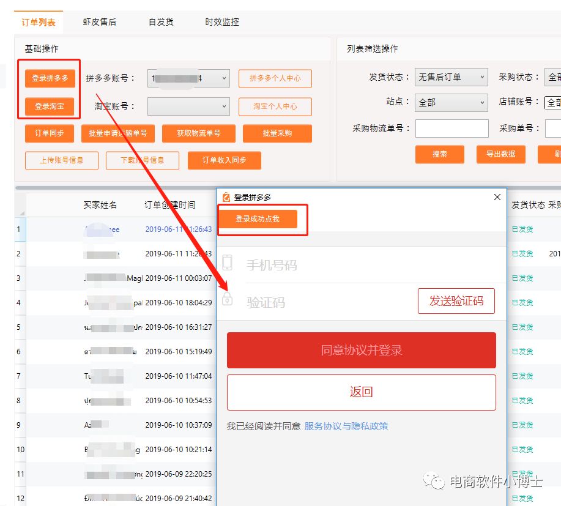Click the 发送验证码 button
The width and height of the screenshot is (561, 506).
click(456, 301)
